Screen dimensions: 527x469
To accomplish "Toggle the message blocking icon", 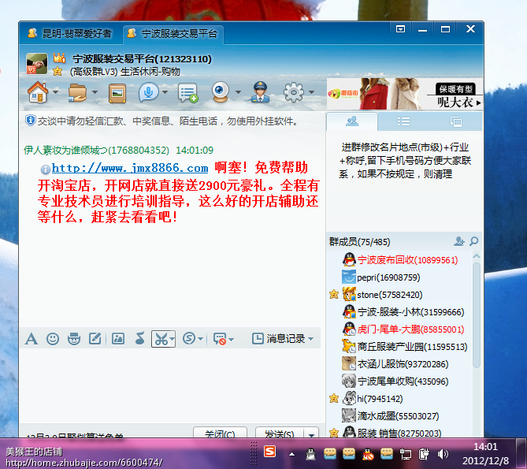I will [x=220, y=339].
